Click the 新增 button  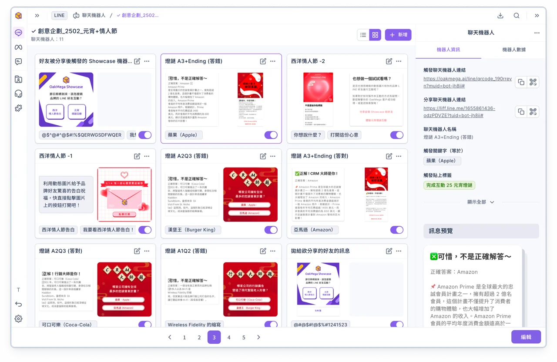point(398,35)
